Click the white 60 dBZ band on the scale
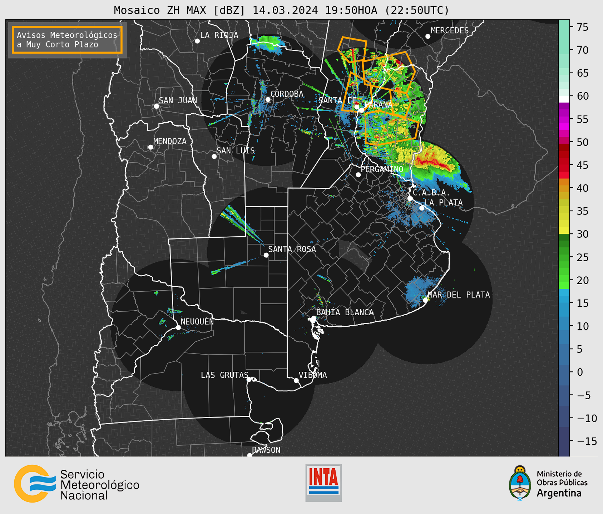 click(564, 99)
